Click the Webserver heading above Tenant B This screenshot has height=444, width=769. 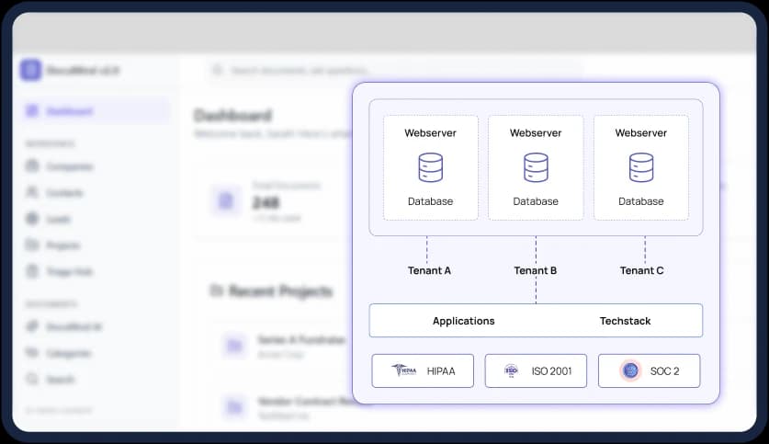(x=536, y=133)
